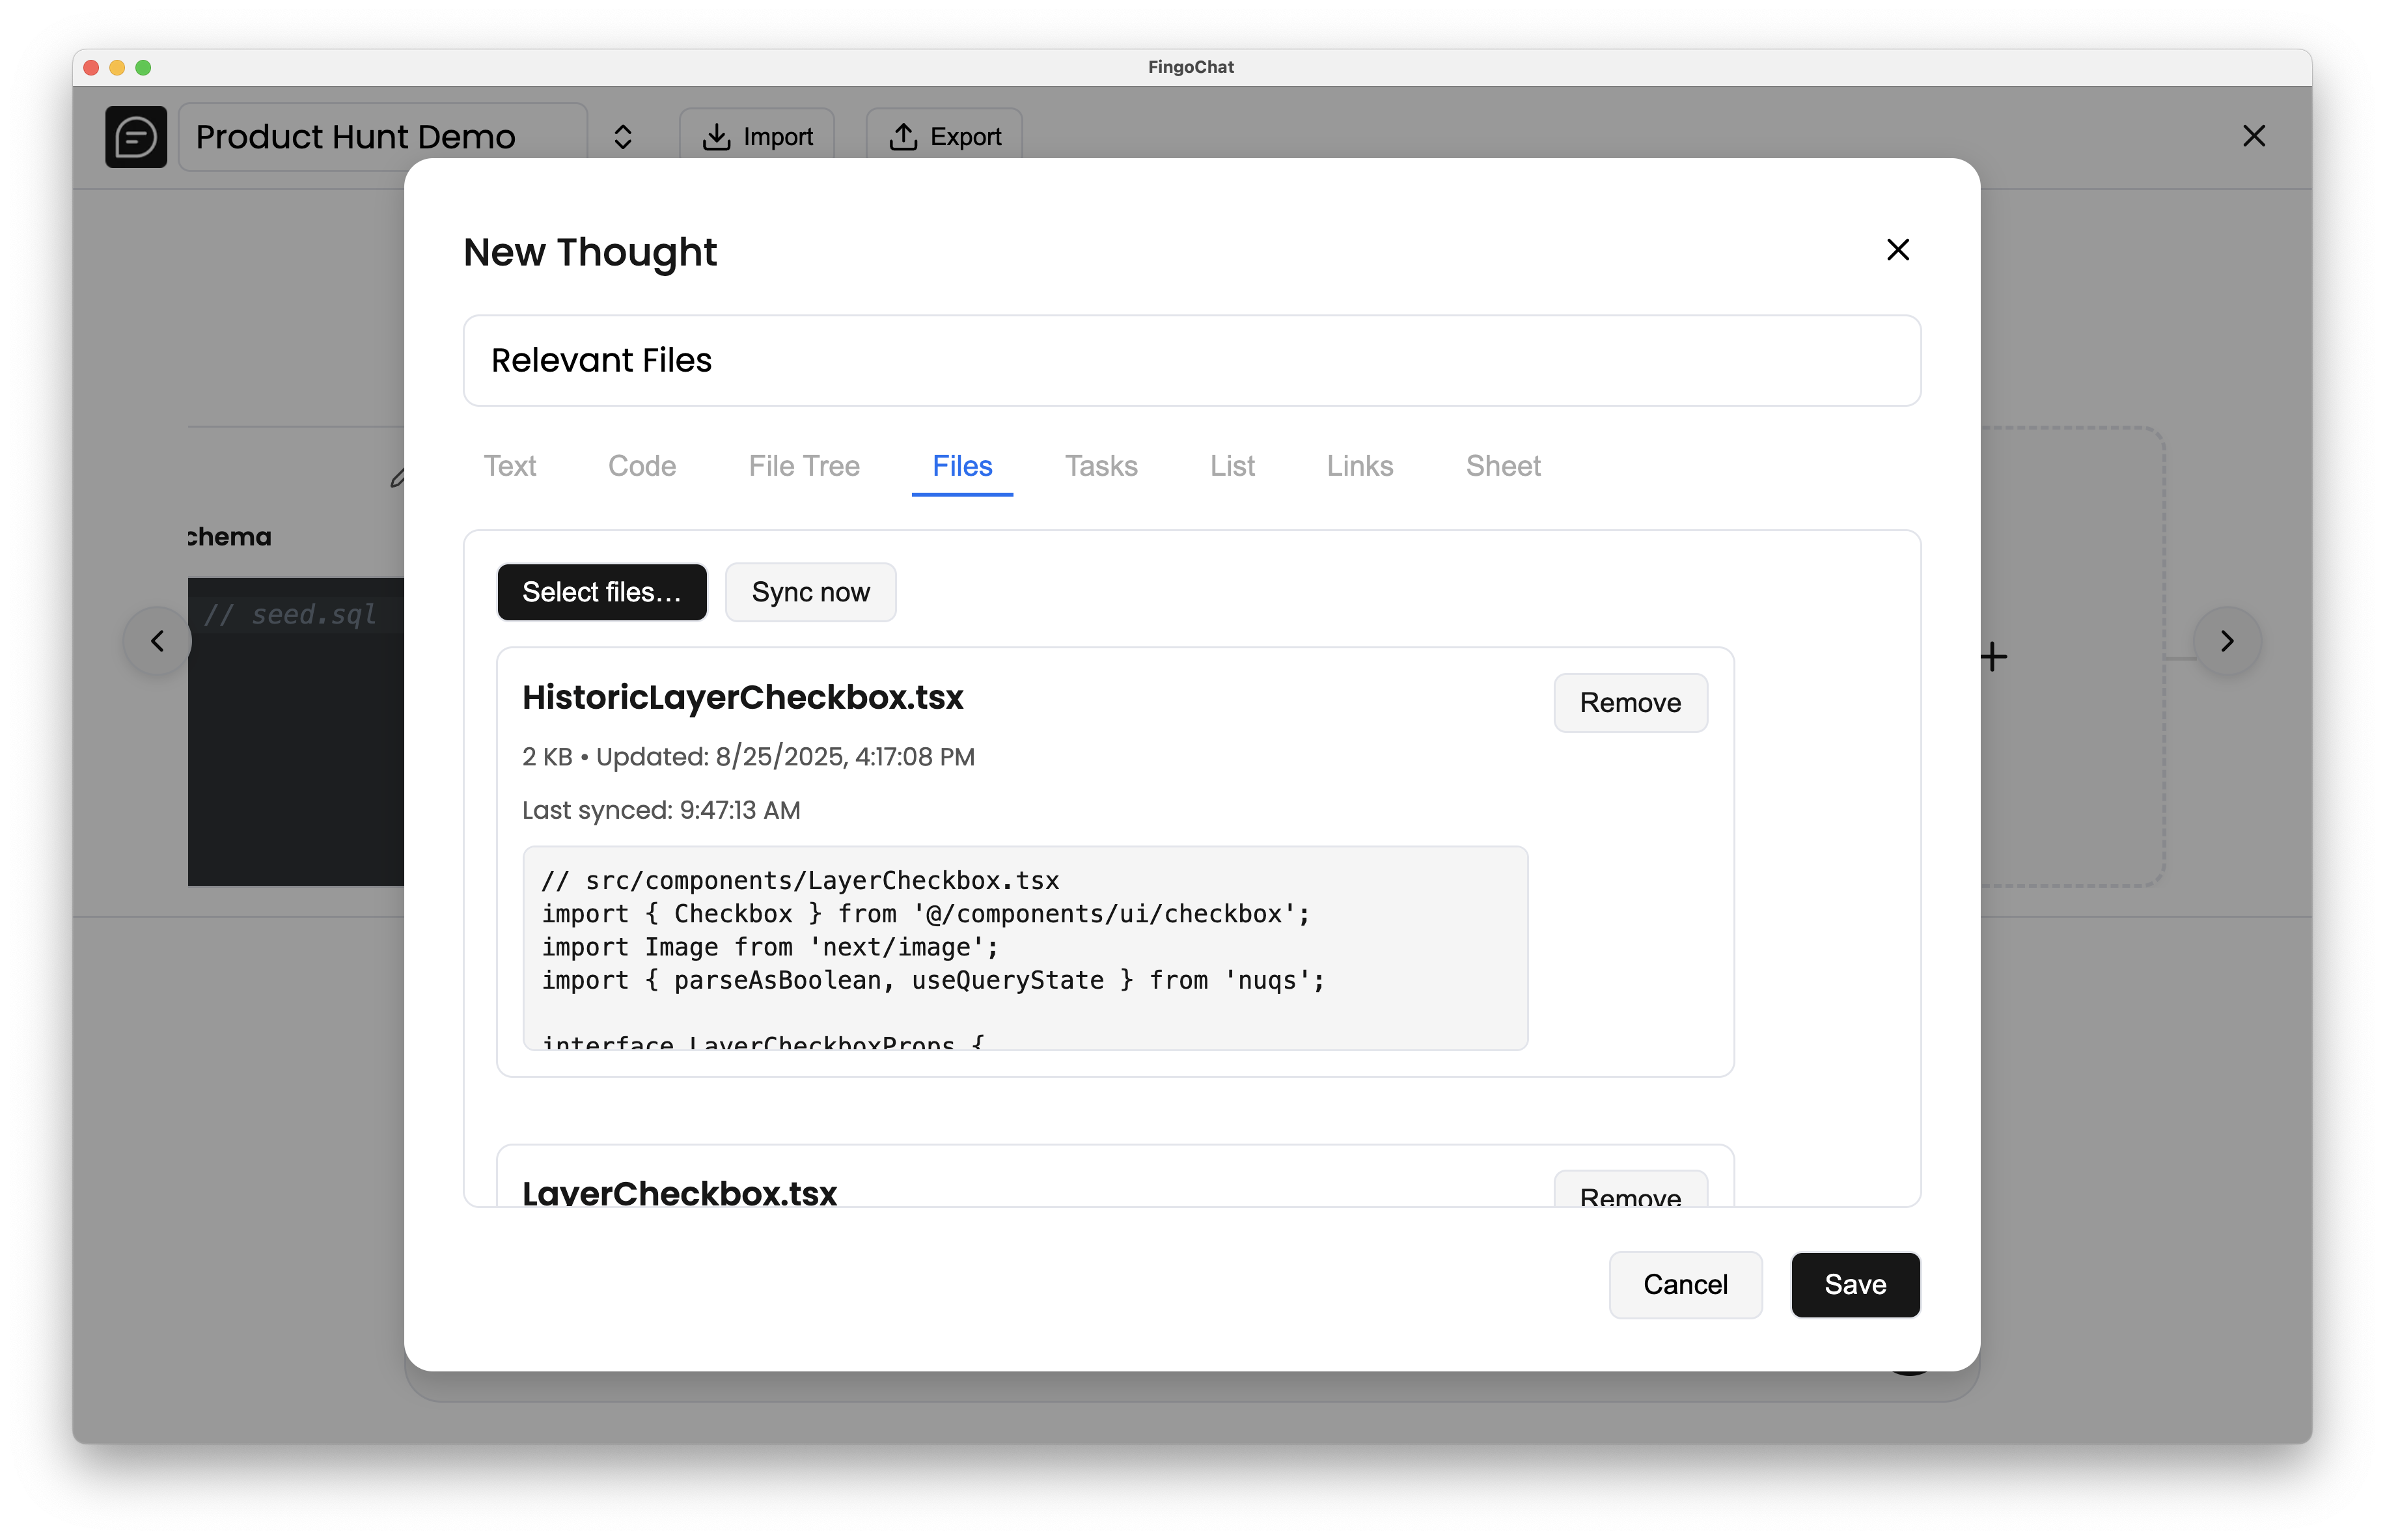The height and width of the screenshot is (1540, 2385).
Task: Switch to the Code tab
Action: coord(642,466)
